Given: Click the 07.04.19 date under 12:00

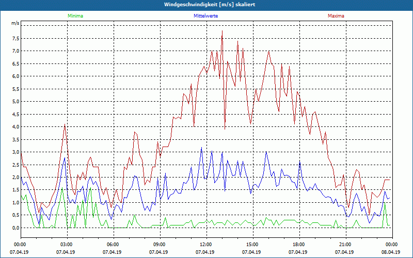Looking at the screenshot, I should click(205, 252).
